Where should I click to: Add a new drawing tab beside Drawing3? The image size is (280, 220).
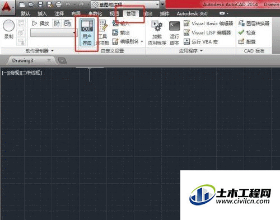62,60
